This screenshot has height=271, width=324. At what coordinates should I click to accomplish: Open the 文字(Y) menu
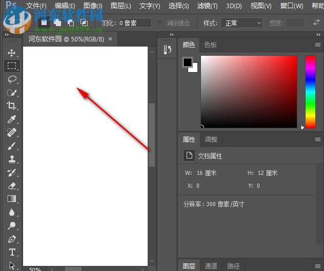tap(150, 6)
